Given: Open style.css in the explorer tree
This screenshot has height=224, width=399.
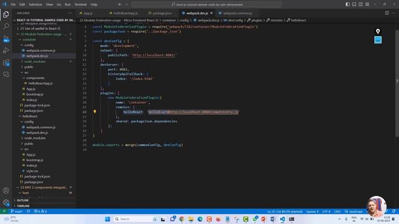Looking at the screenshot, I should tap(32, 171).
